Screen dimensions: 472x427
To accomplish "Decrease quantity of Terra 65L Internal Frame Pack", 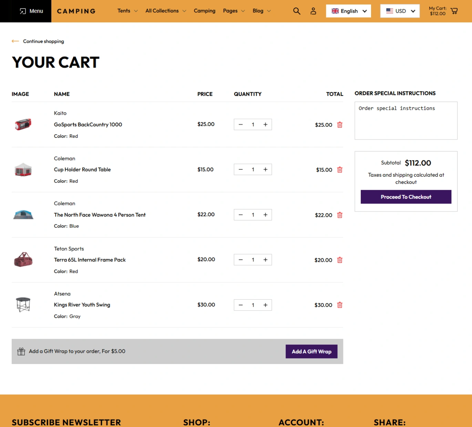I will pos(240,260).
